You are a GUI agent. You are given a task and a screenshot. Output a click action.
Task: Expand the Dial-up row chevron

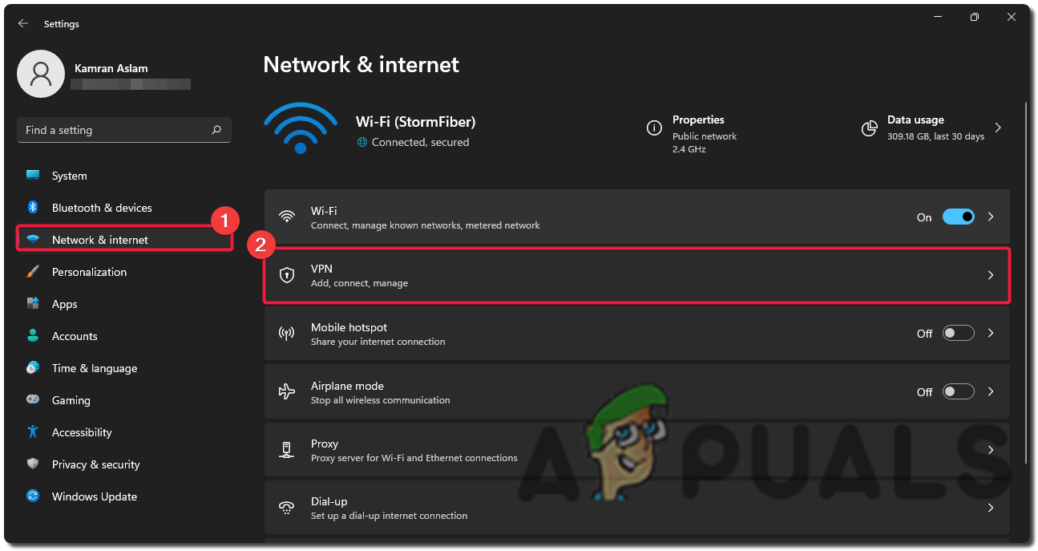tap(991, 508)
